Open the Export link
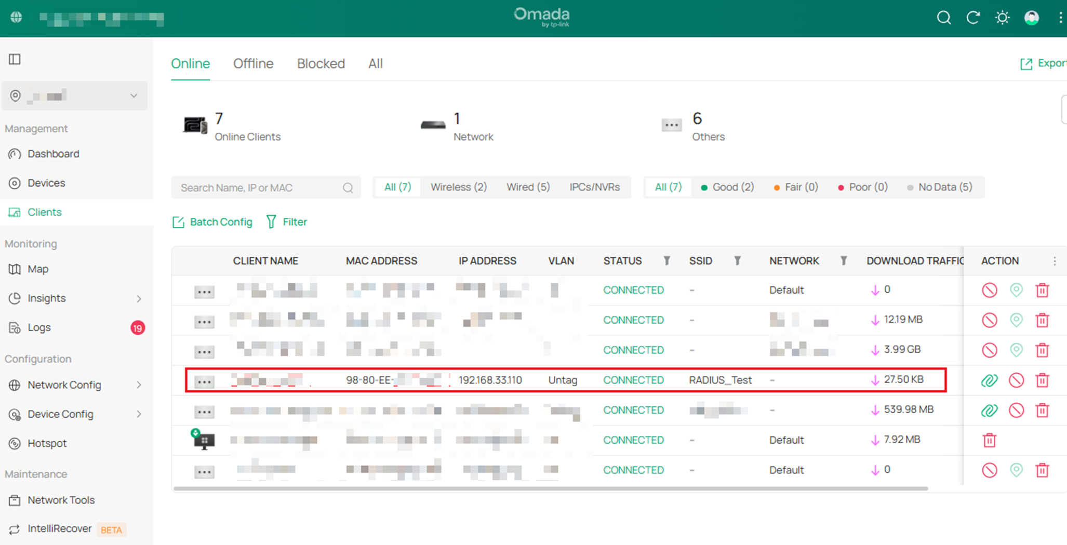This screenshot has height=545, width=1067. click(x=1044, y=63)
